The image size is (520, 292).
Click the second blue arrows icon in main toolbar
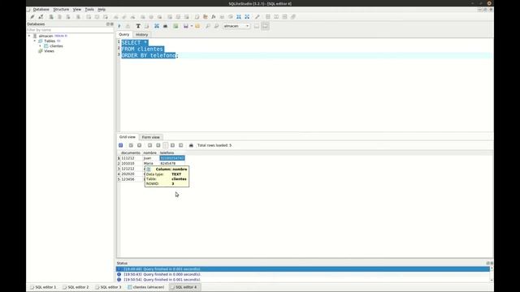[247, 17]
